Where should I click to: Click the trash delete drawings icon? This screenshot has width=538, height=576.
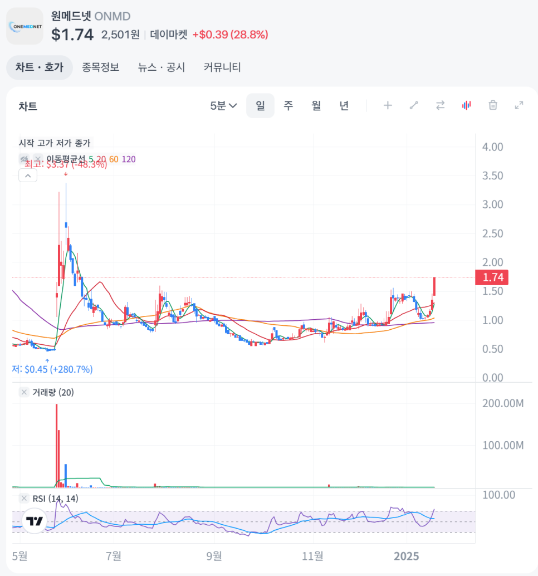click(493, 105)
